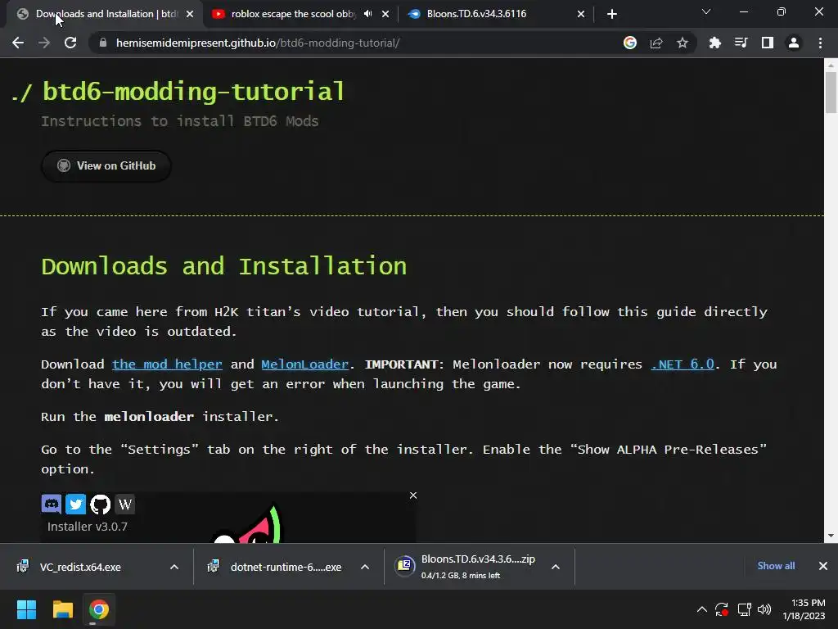Click Show all downloads
The width and height of the screenshot is (838, 629).
[776, 566]
